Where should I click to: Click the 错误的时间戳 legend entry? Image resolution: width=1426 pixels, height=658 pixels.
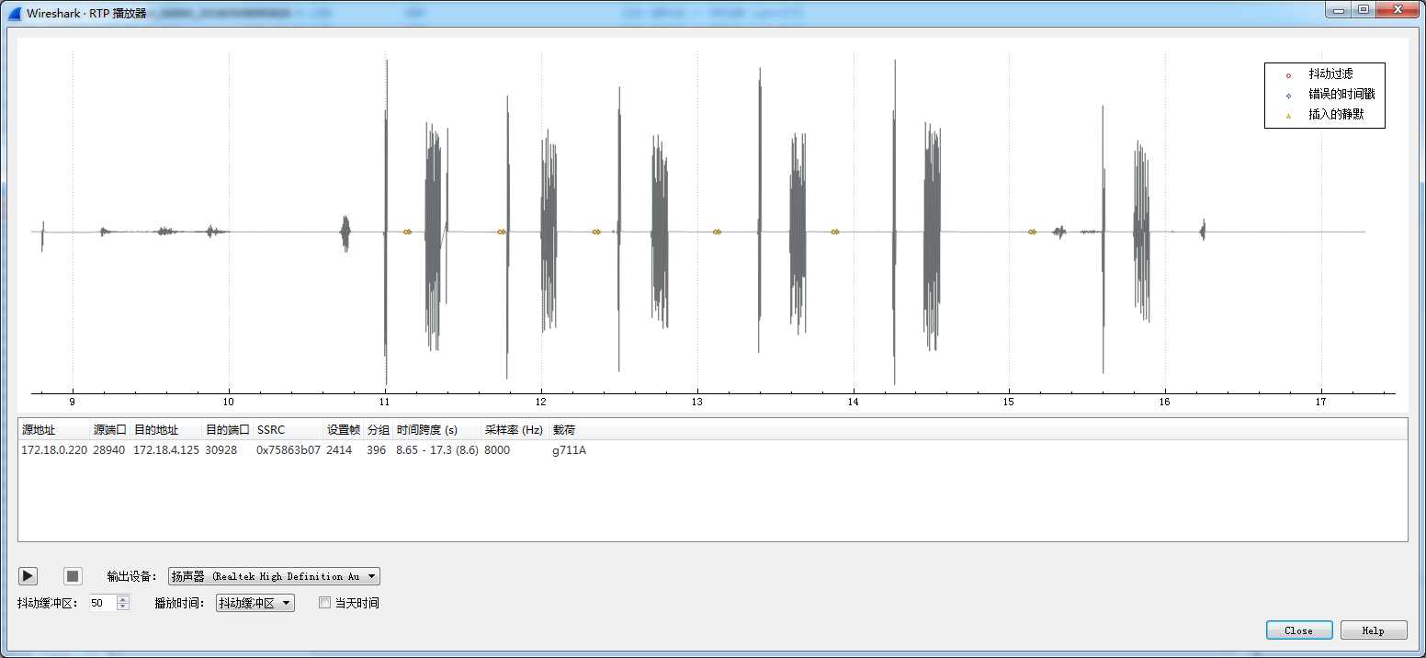point(1341,95)
